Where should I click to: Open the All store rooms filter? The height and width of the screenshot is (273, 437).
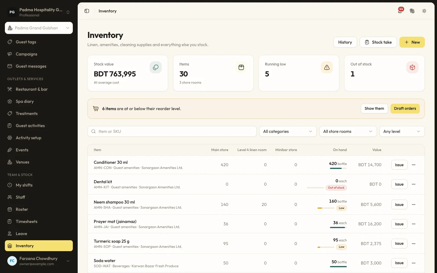click(348, 131)
